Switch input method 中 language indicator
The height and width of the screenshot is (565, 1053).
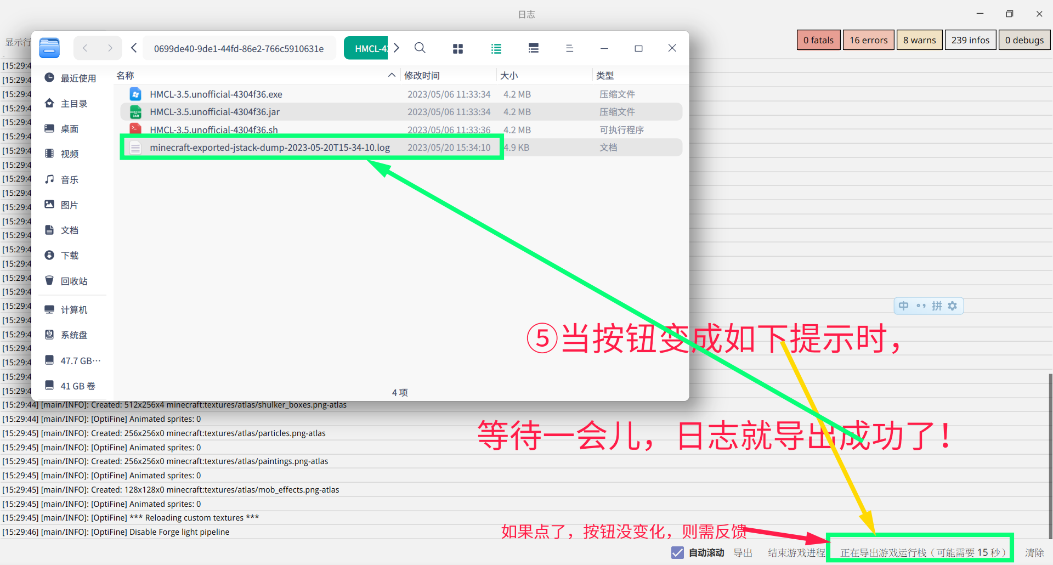point(904,306)
